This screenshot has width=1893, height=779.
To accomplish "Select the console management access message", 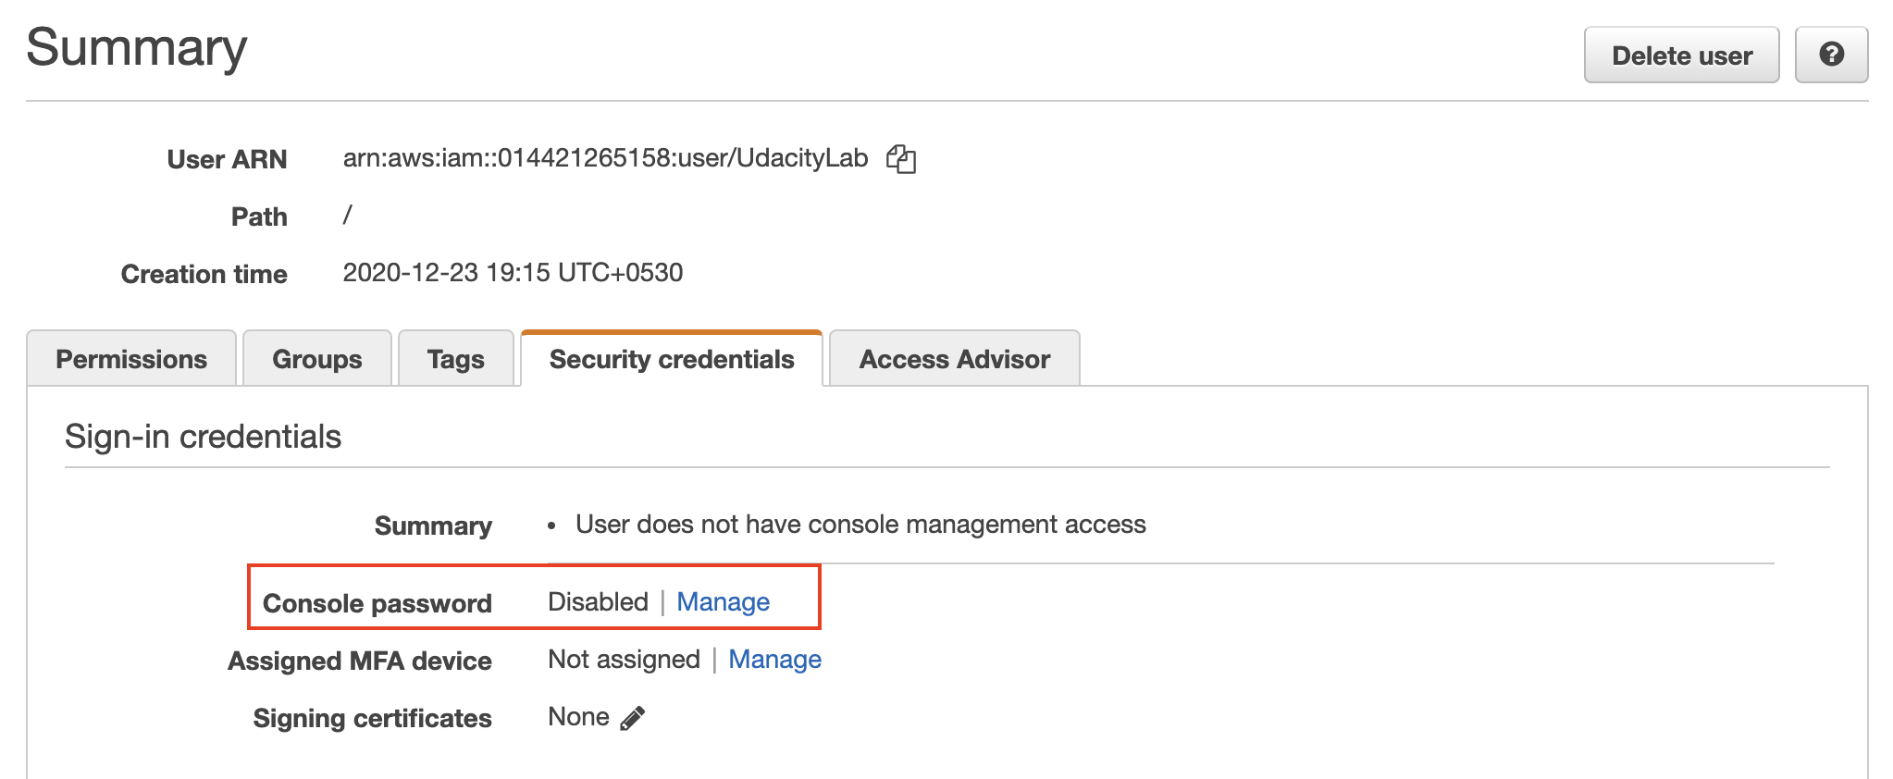I will coord(860,525).
